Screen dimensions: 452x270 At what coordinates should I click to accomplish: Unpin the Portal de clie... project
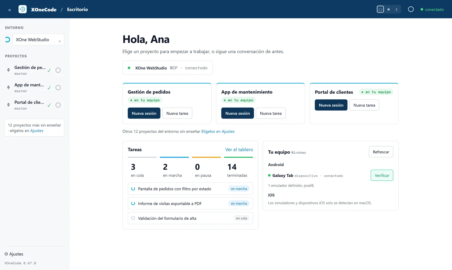8,105
